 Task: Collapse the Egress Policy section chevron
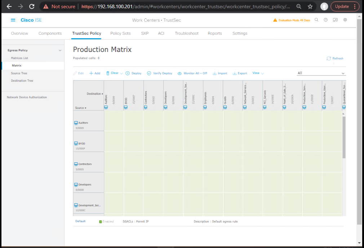[60, 50]
